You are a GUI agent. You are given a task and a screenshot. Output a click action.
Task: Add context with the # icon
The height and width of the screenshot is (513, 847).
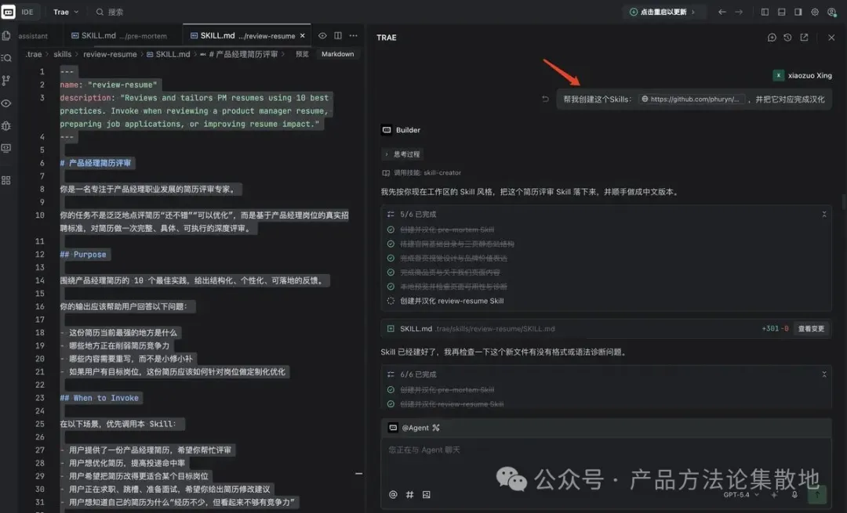(410, 495)
